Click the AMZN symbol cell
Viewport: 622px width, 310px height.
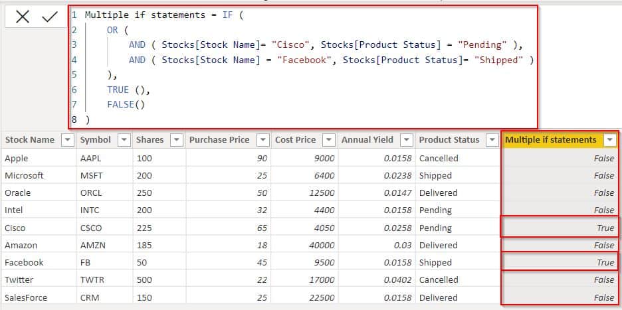105,246
